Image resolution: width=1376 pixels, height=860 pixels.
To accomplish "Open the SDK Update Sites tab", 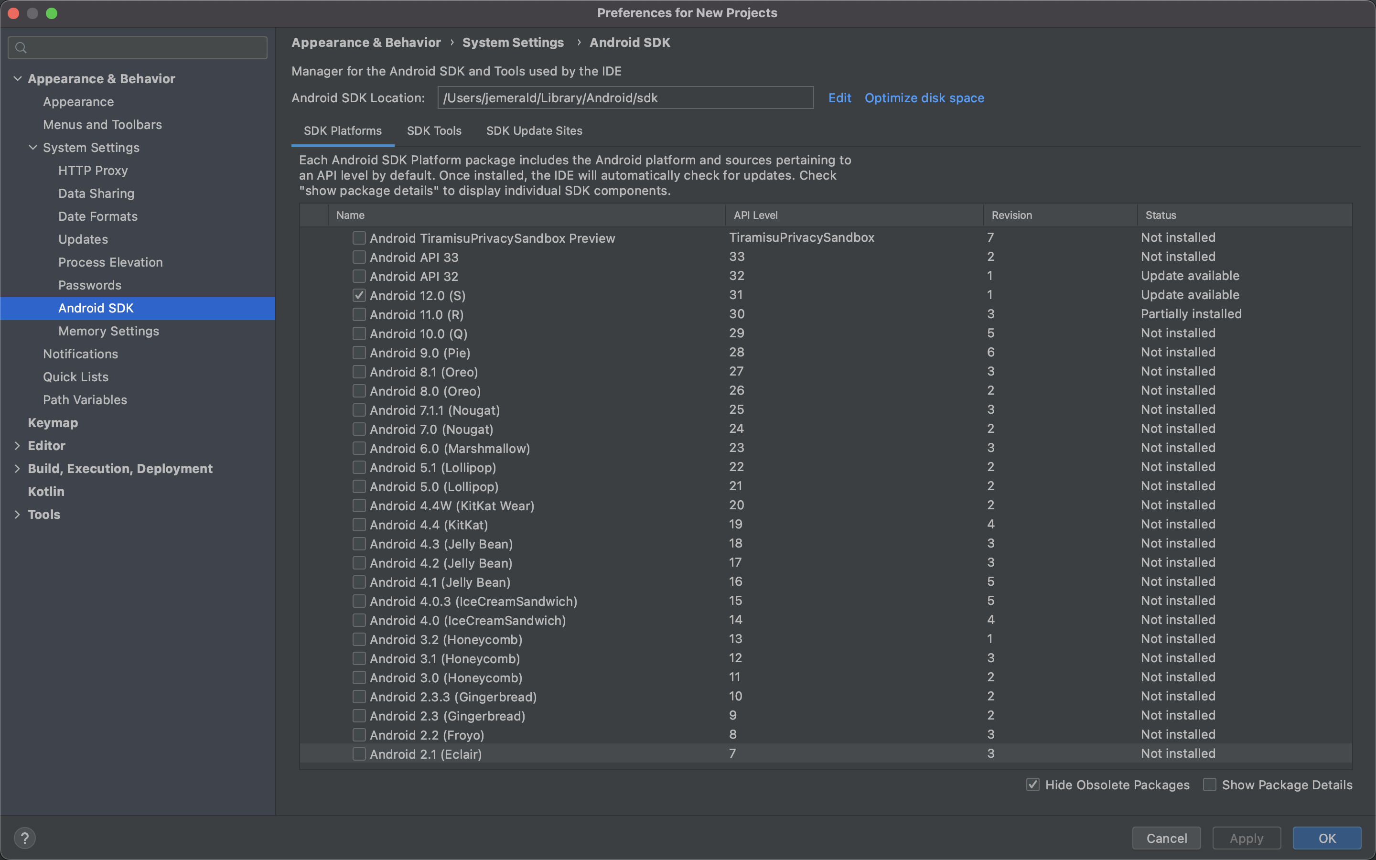I will tap(534, 131).
